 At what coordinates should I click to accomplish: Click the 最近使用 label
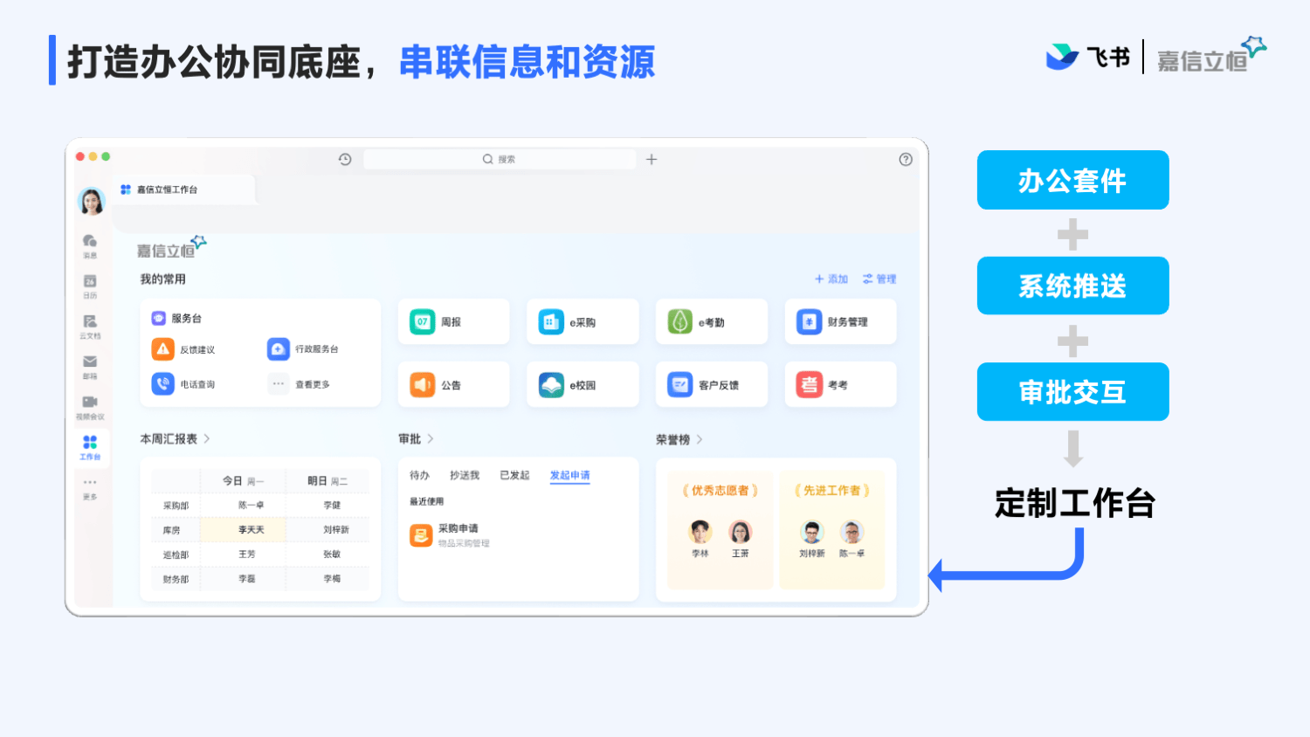click(427, 501)
